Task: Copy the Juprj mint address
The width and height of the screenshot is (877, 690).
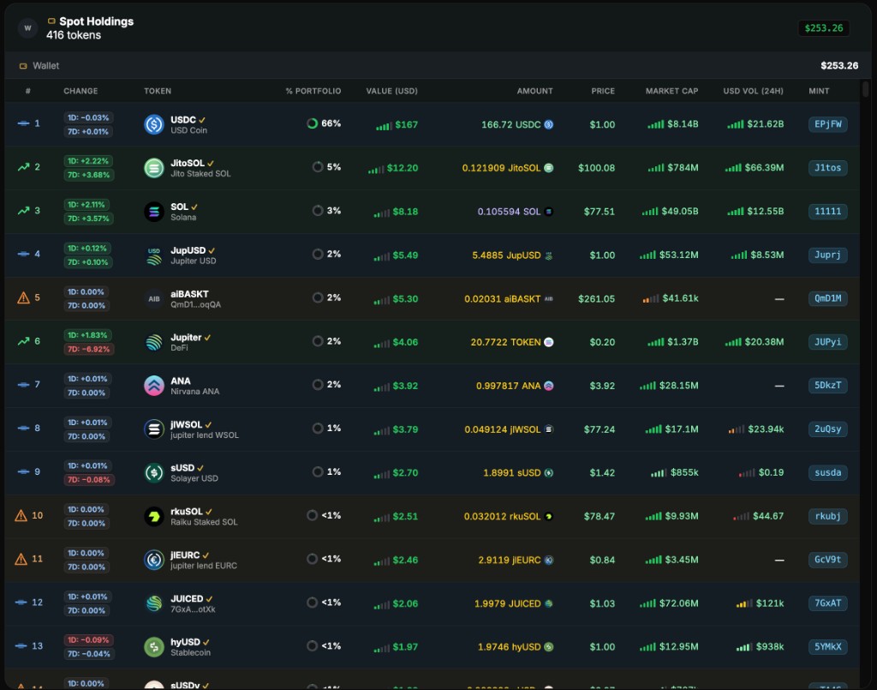Action: click(x=828, y=255)
